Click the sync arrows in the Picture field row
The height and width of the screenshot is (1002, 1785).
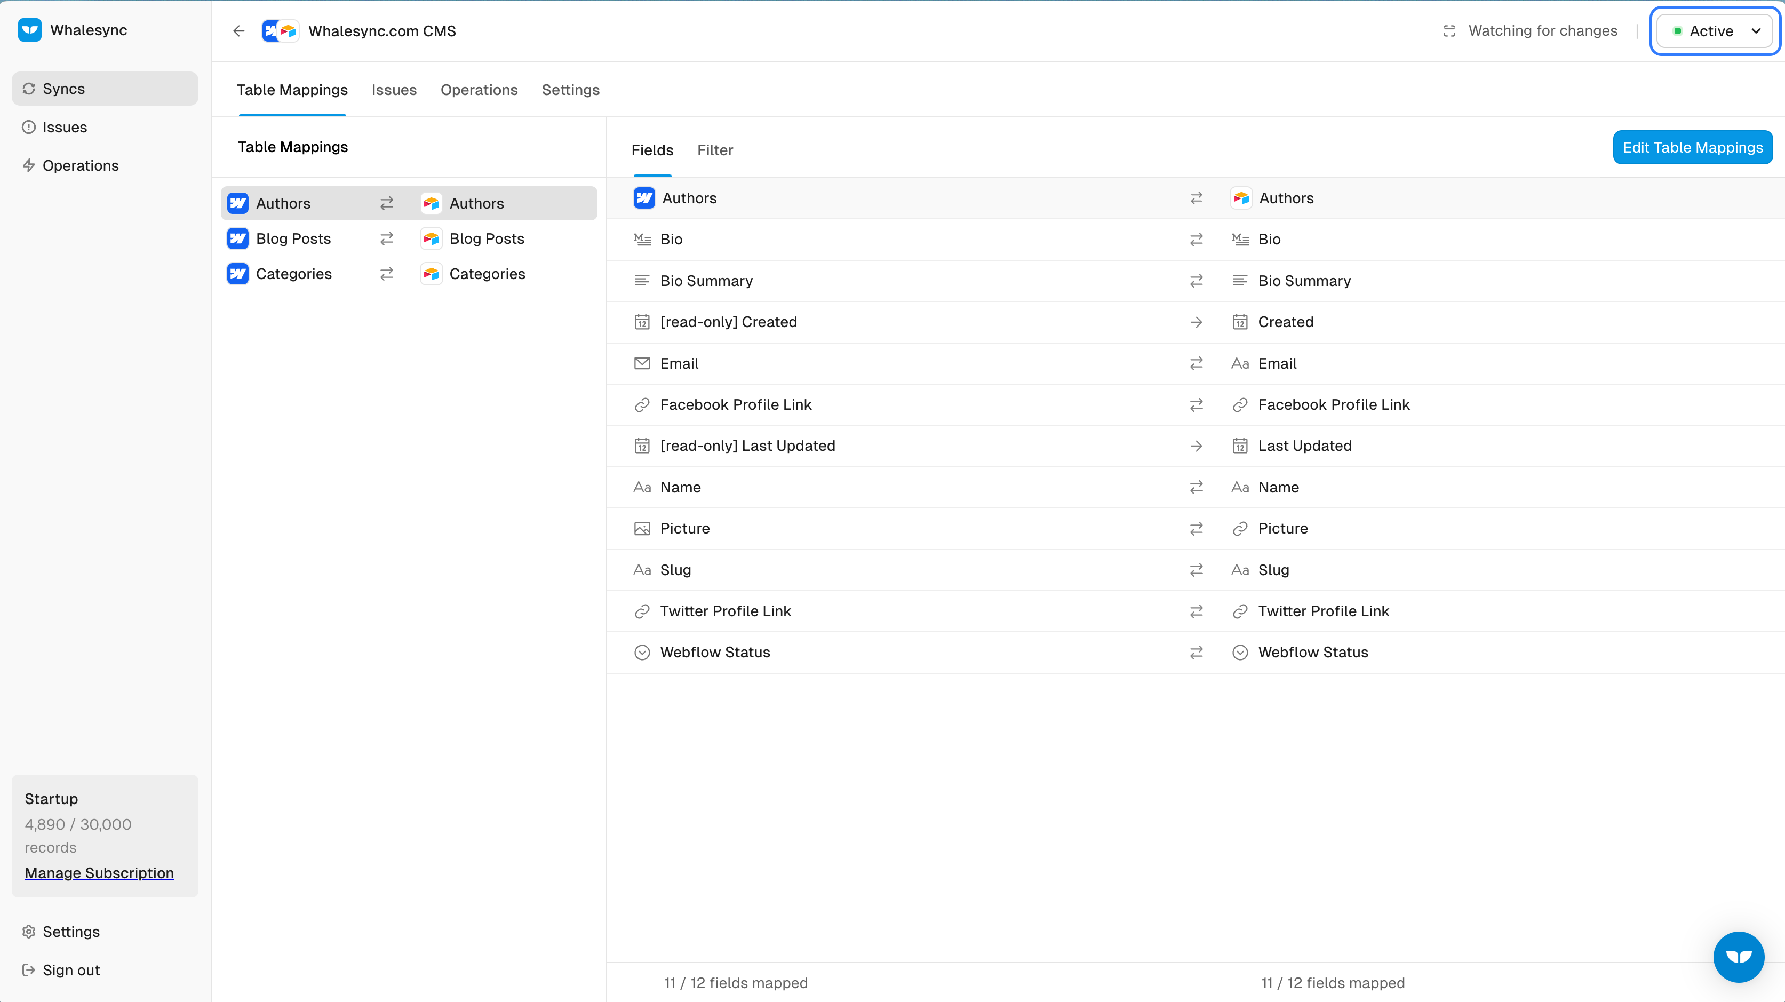[x=1196, y=529]
